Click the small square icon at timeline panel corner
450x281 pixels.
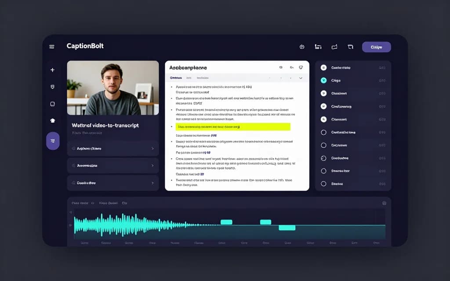[384, 203]
